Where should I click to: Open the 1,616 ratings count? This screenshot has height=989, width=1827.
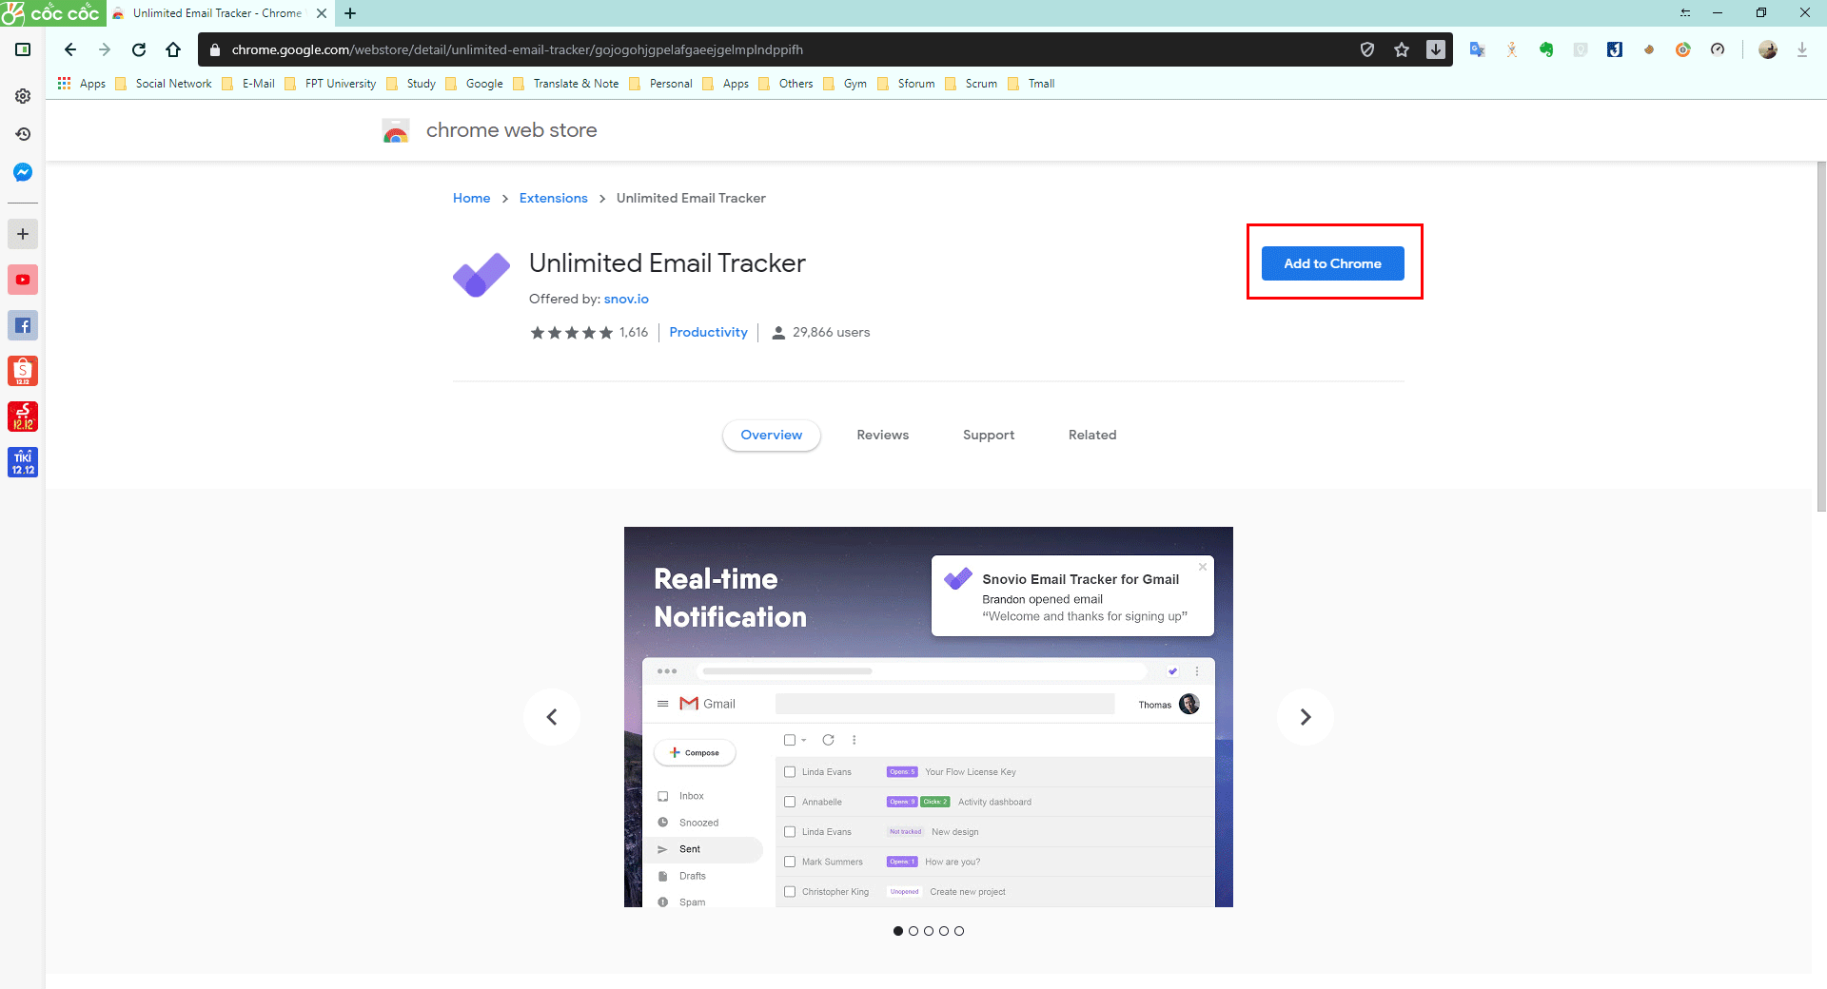[634, 332]
